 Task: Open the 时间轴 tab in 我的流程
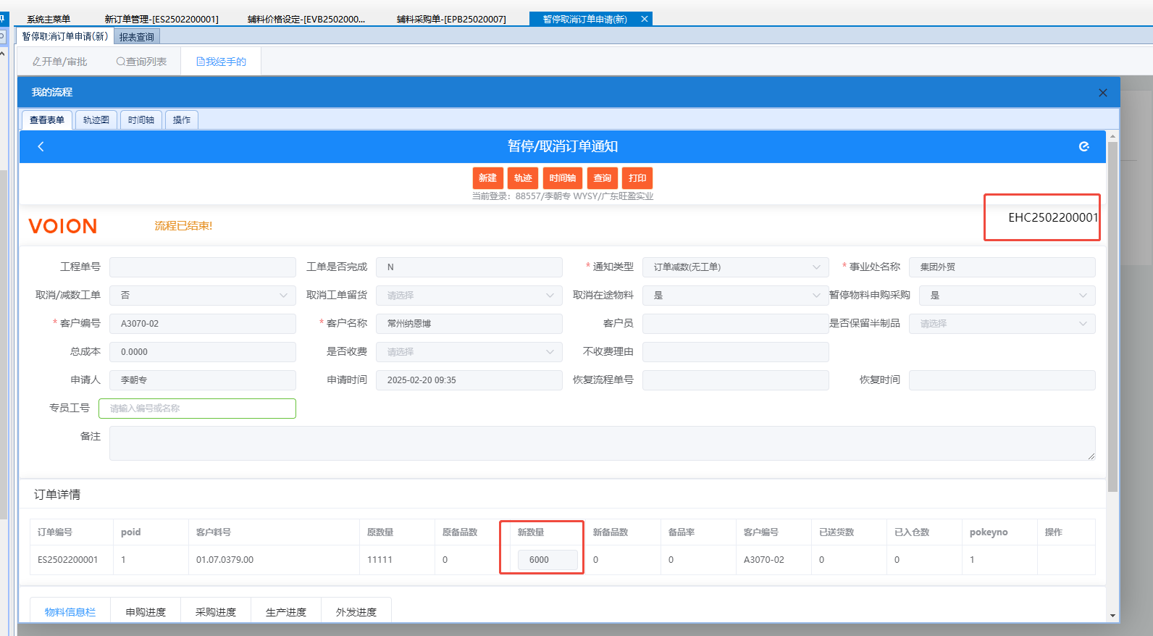141,120
